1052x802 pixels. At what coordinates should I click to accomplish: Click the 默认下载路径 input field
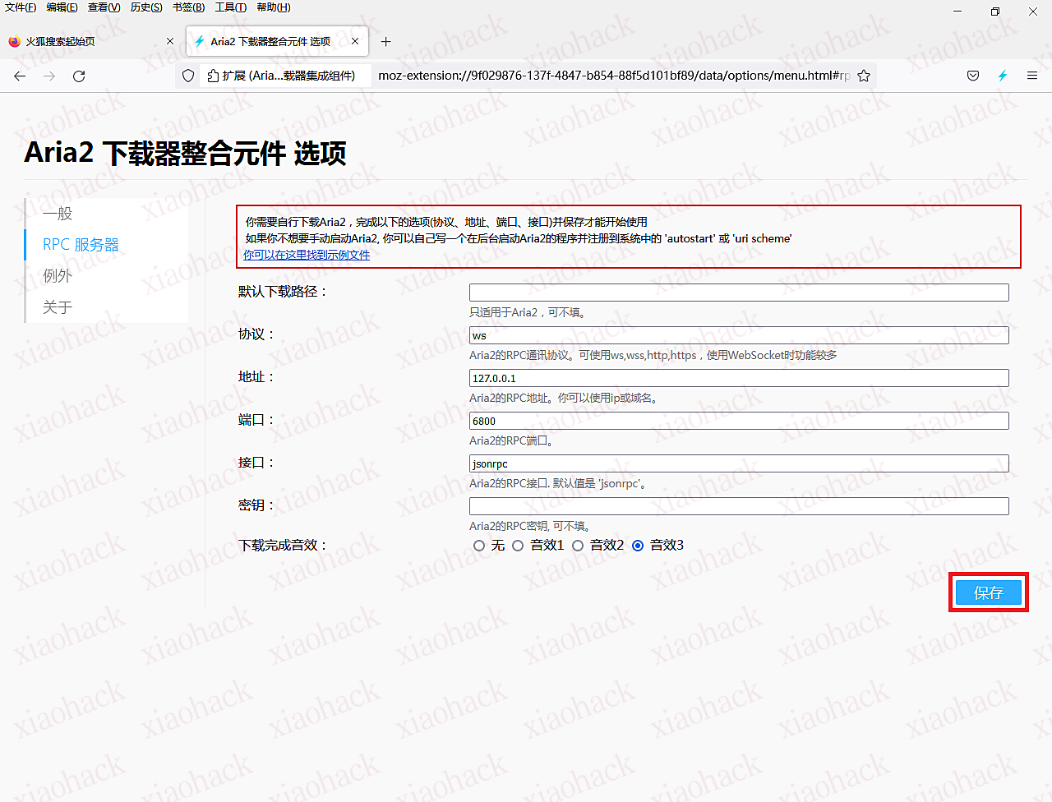(x=739, y=293)
